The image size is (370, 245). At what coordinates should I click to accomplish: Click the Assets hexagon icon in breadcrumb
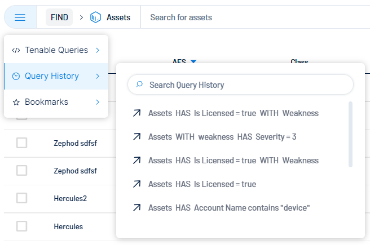pyautogui.click(x=96, y=17)
